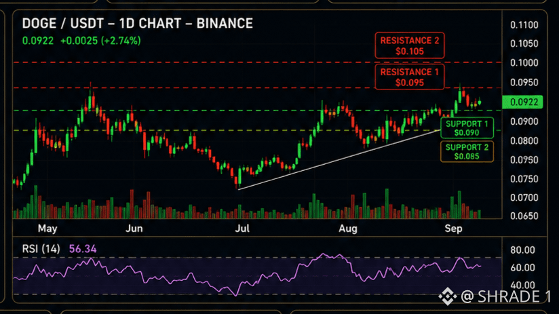Click the 0.0650 price axis label
The height and width of the screenshot is (314, 559).
tap(524, 216)
